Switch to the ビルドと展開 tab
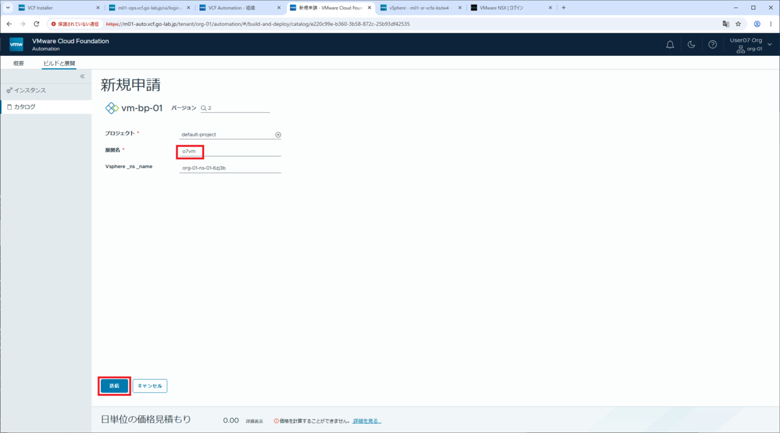 (59, 63)
